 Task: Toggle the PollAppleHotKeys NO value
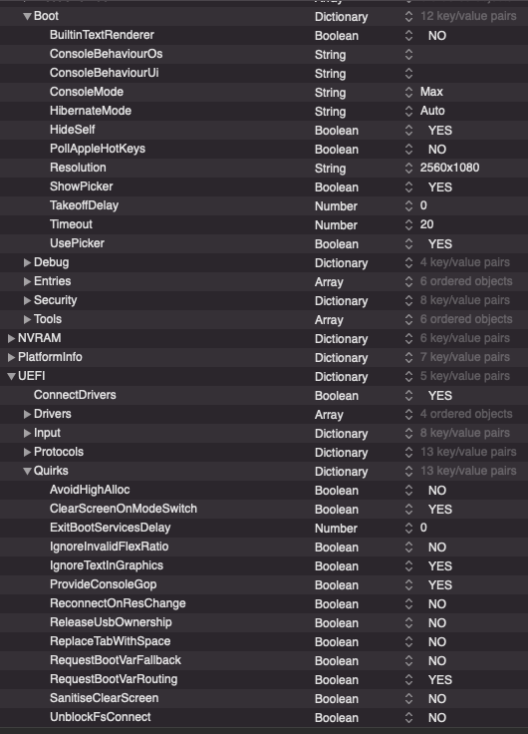pos(436,150)
